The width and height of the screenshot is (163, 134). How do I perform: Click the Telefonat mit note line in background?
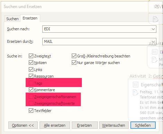click(x=151, y=97)
